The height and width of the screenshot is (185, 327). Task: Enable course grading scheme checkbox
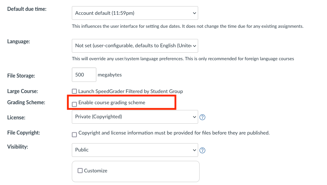pyautogui.click(x=74, y=105)
